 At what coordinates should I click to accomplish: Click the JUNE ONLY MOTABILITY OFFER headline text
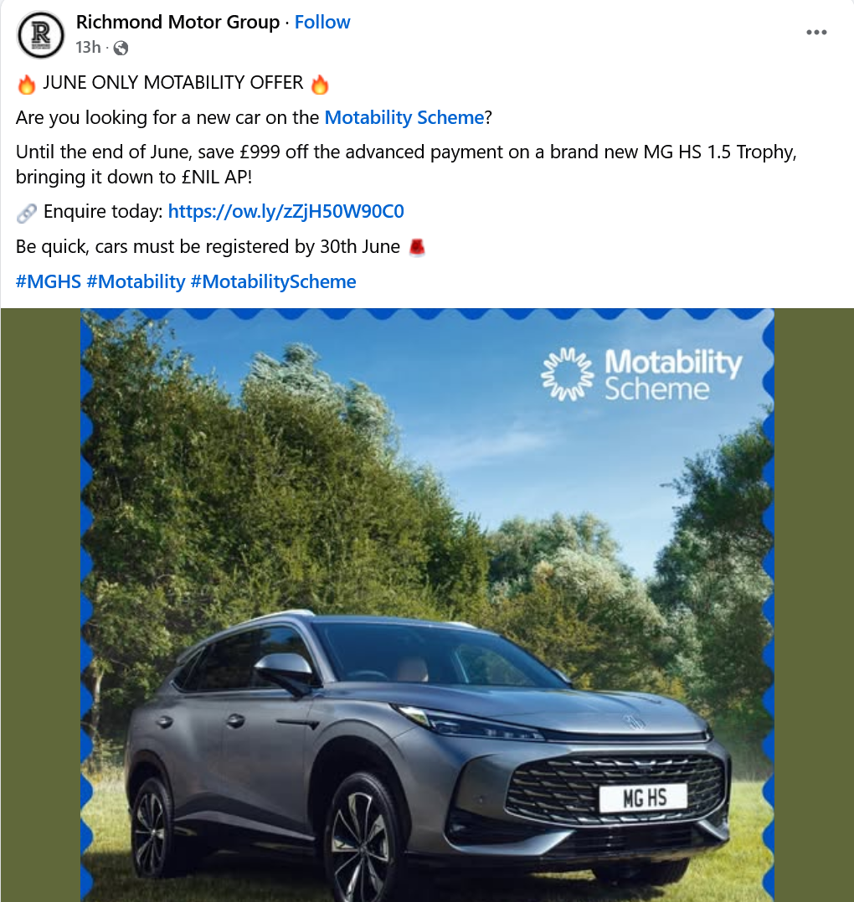pos(173,83)
